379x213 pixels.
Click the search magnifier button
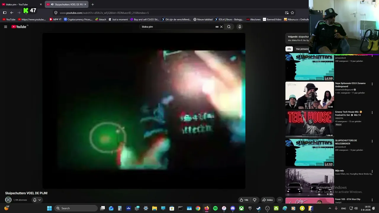pyautogui.click(x=229, y=27)
